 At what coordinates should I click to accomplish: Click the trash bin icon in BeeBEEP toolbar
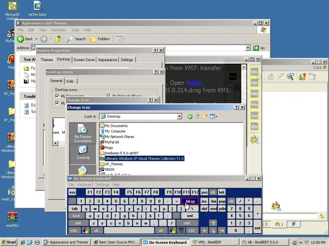312,77
